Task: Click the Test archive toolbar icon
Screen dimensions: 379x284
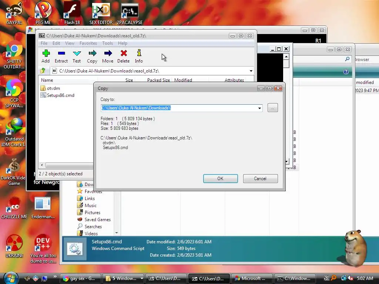Action: coord(77,56)
